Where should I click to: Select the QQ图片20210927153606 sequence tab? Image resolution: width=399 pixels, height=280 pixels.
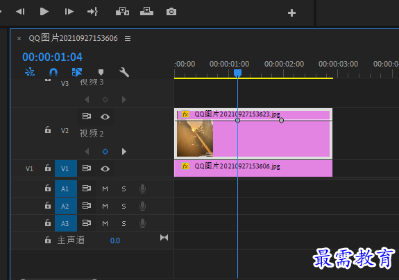click(x=73, y=38)
